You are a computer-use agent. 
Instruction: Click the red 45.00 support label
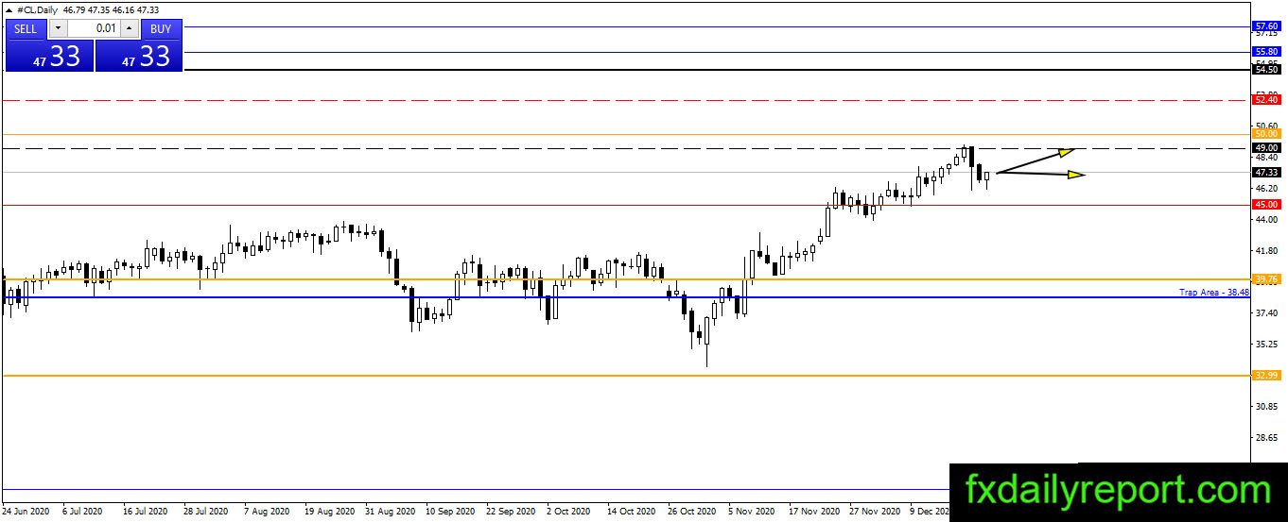tap(1265, 205)
